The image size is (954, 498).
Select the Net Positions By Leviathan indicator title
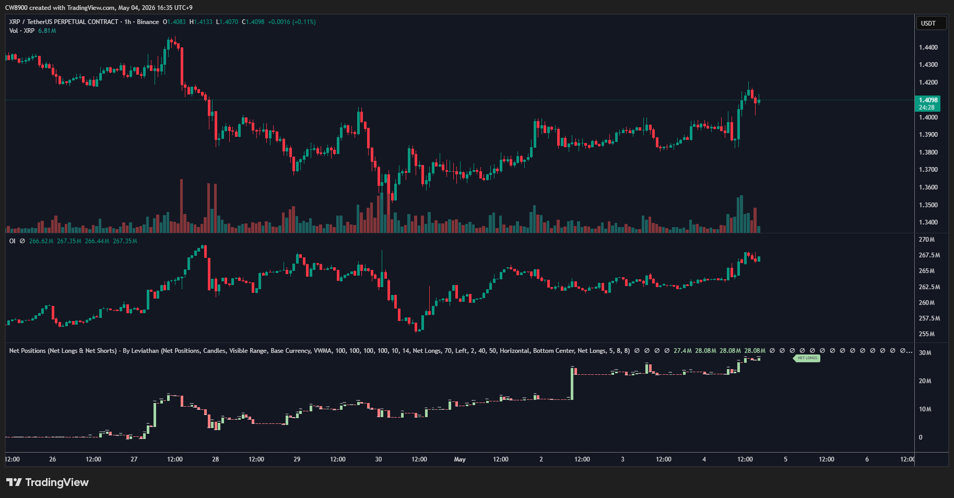pos(319,351)
